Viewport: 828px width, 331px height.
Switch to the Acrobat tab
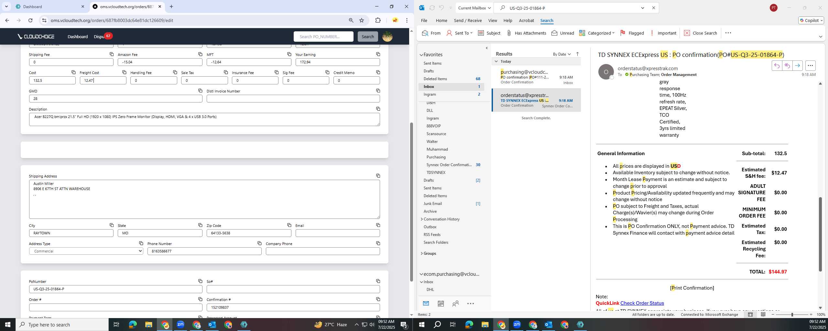526,20
